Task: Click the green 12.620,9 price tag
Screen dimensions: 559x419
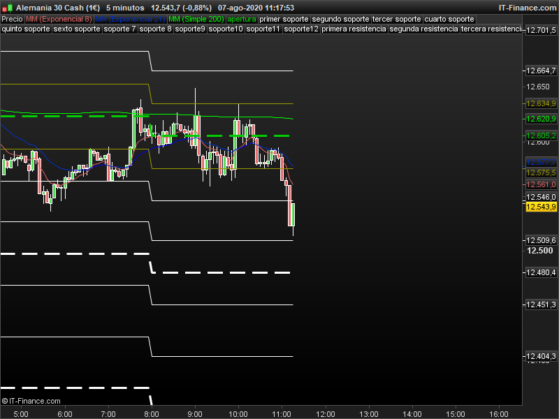Action: (x=541, y=119)
